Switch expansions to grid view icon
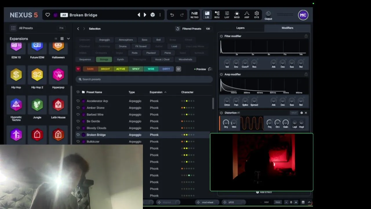Image resolution: width=371 pixels, height=209 pixels. 62,39
